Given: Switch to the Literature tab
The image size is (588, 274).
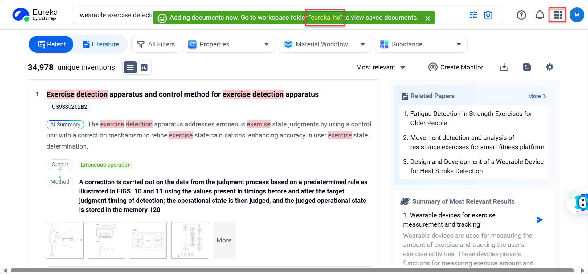Looking at the screenshot, I should click(101, 44).
